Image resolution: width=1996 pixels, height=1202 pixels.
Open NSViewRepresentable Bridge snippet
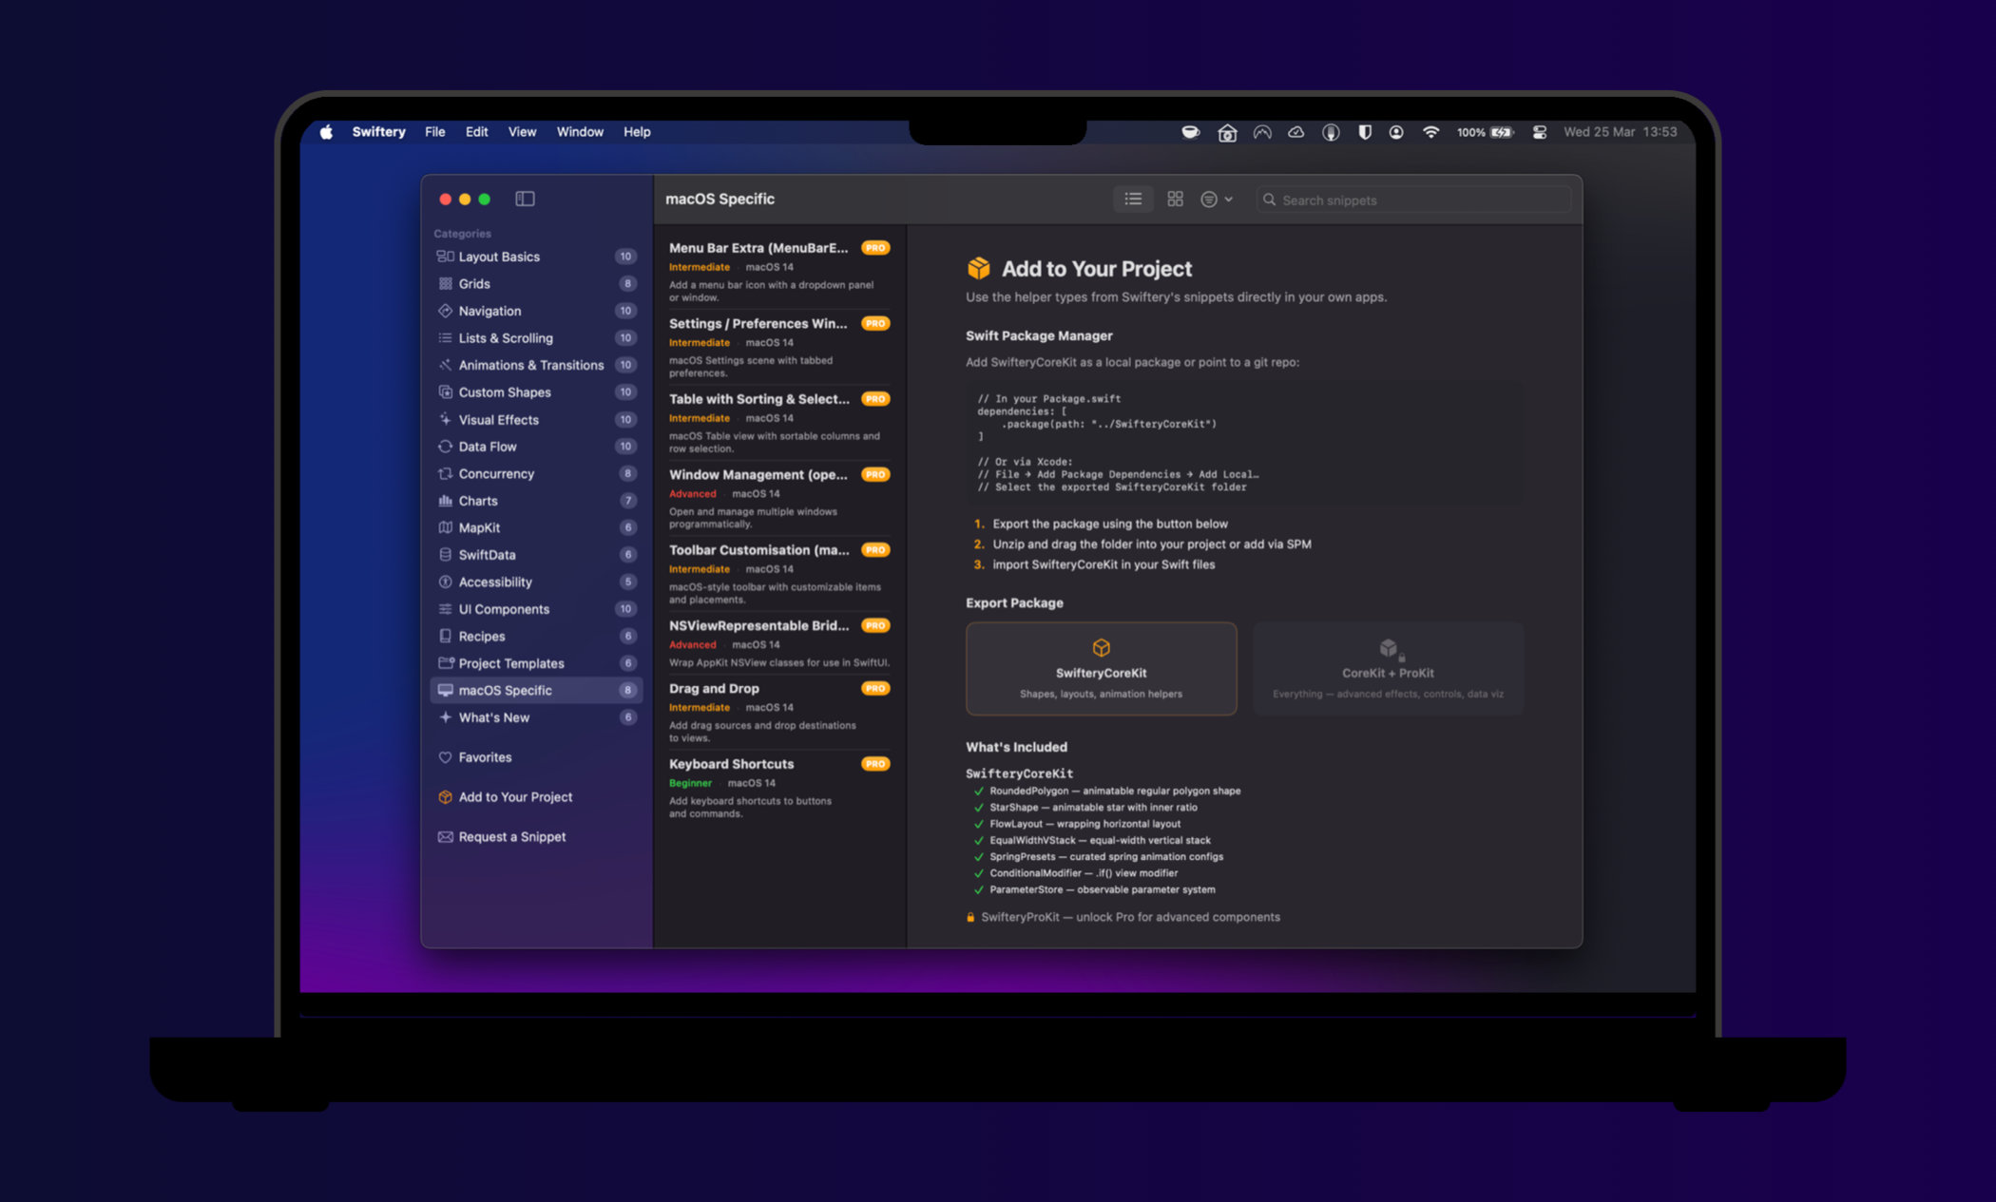pyautogui.click(x=778, y=642)
